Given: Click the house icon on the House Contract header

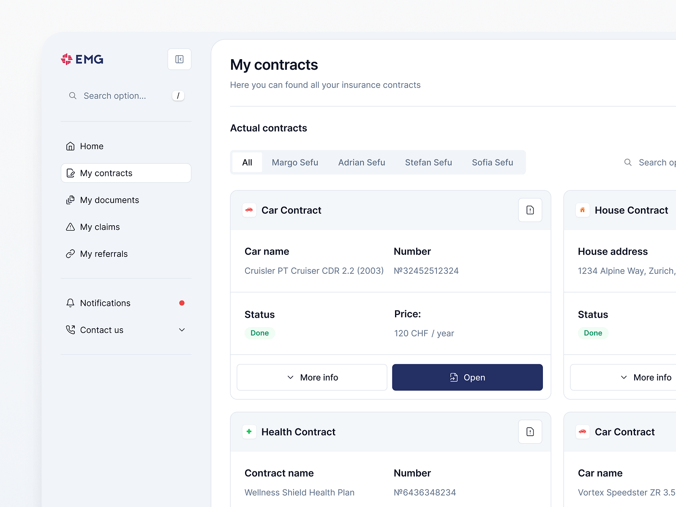Looking at the screenshot, I should click(x=583, y=210).
